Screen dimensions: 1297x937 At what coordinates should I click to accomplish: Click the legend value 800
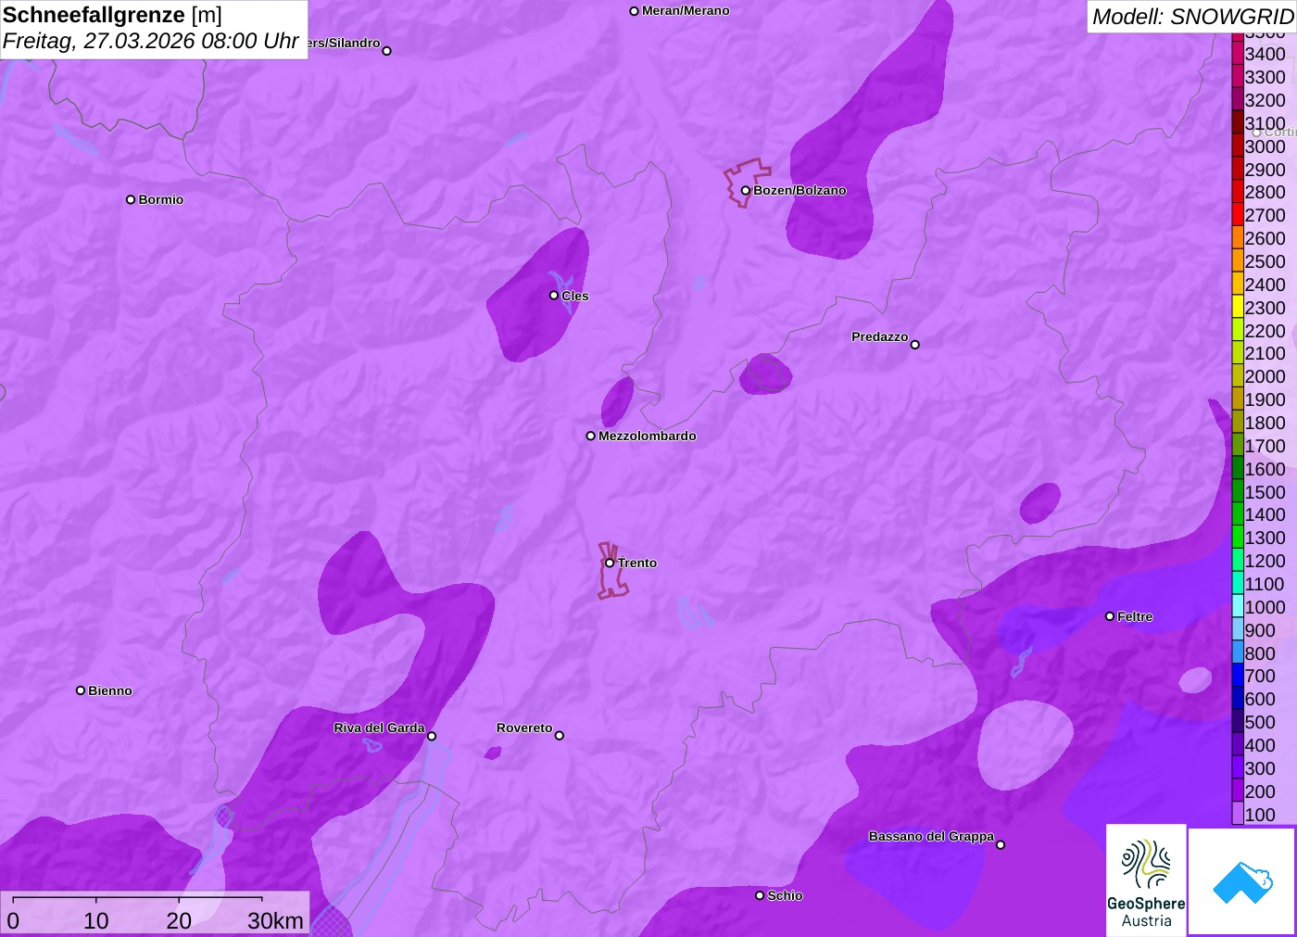1260,653
